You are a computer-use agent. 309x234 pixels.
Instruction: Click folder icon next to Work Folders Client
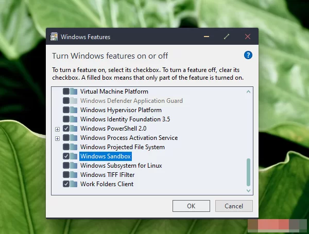[x=74, y=184]
